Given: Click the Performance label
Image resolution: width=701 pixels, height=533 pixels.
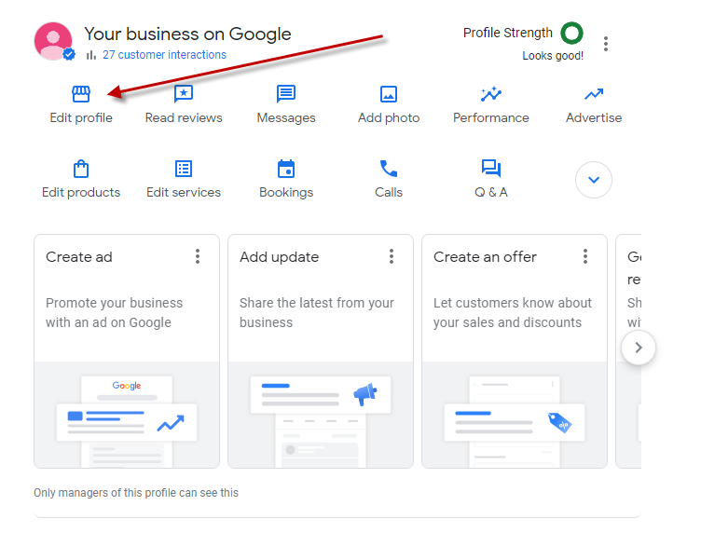Looking at the screenshot, I should [491, 118].
